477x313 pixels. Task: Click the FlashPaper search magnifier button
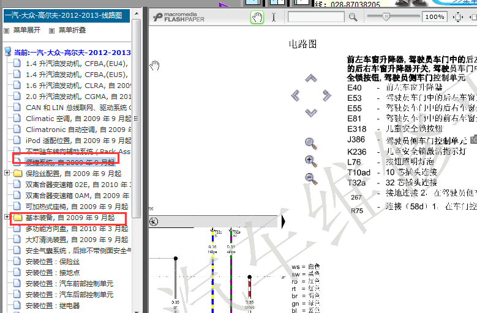[x=353, y=17]
